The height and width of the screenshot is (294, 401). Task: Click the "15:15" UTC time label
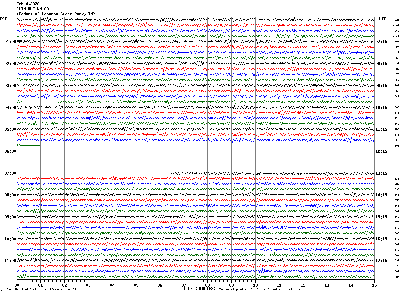[381, 217]
